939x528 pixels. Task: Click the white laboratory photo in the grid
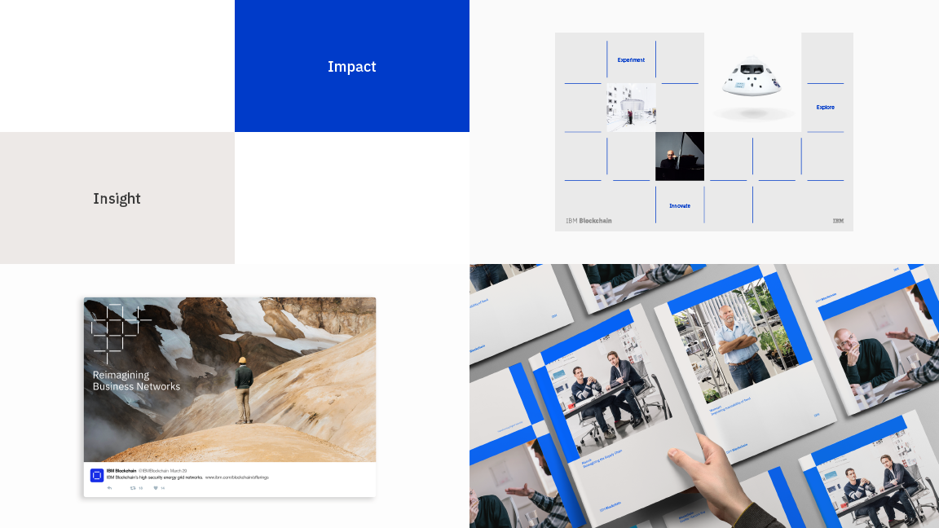pos(631,108)
